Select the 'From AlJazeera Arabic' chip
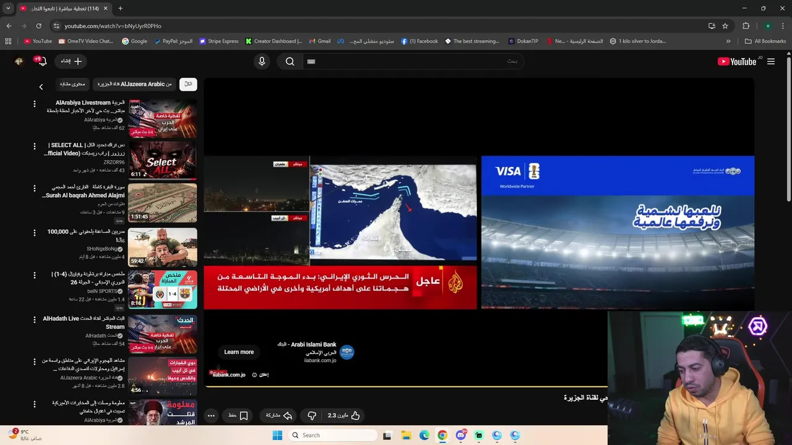The image size is (792, 445). (134, 84)
